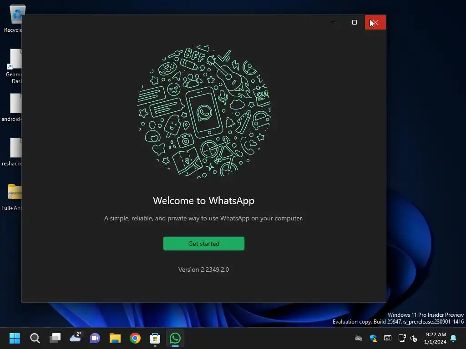The image size is (466, 349).
Task: Open File Explorer from the taskbar
Action: pyautogui.click(x=115, y=338)
